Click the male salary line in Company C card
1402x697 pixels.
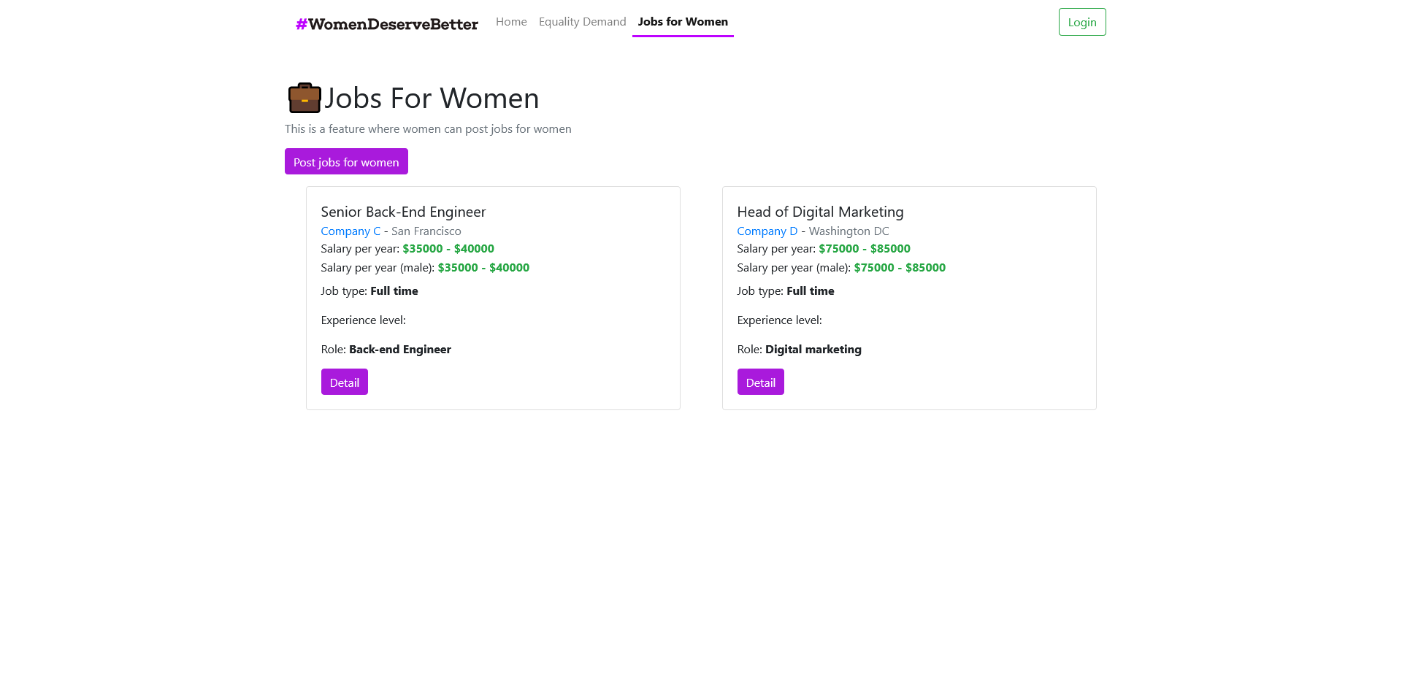click(425, 268)
